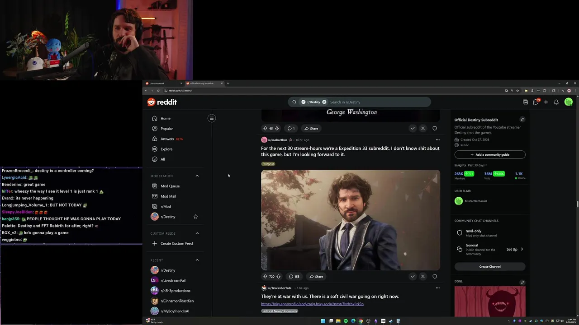Approve the George Washington post with the checkmark
The image size is (579, 325).
pos(413,128)
